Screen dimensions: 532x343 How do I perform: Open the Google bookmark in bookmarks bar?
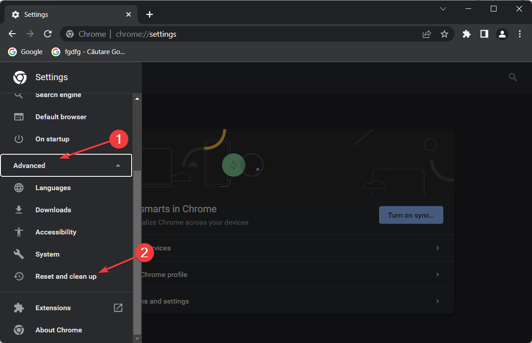point(25,51)
